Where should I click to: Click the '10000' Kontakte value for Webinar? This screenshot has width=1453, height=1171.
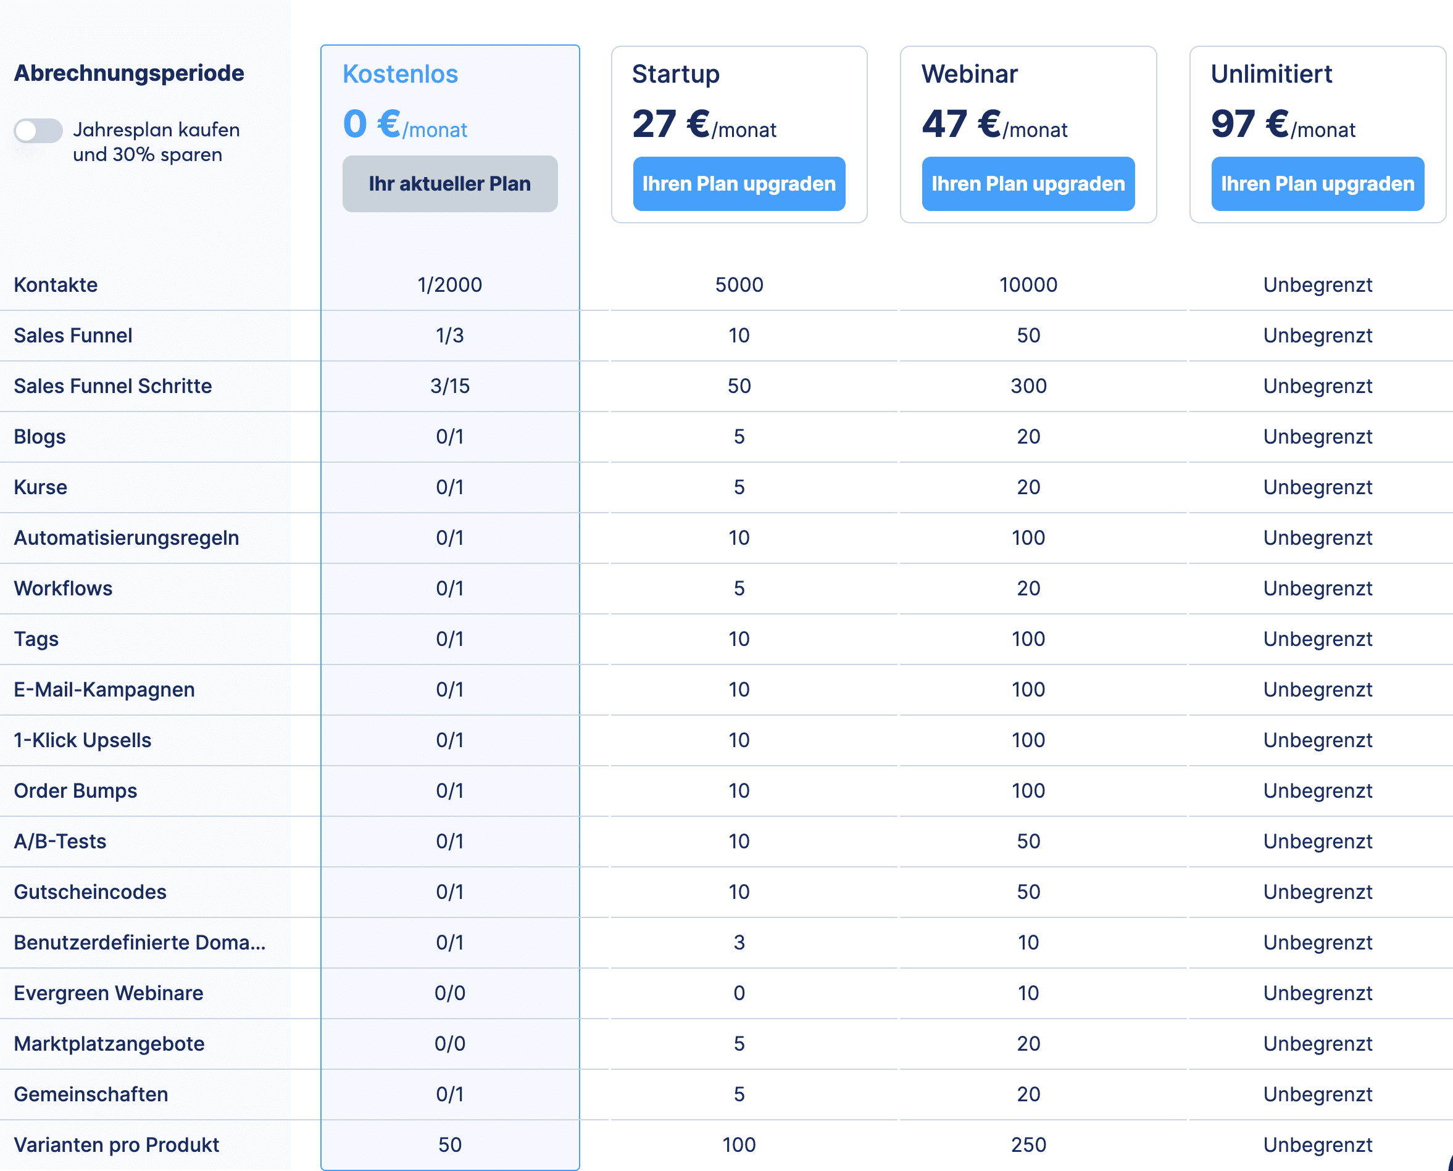pyautogui.click(x=1028, y=284)
